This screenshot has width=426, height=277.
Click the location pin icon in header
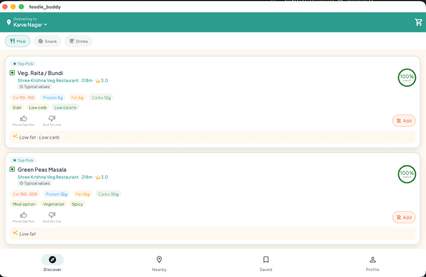click(9, 22)
